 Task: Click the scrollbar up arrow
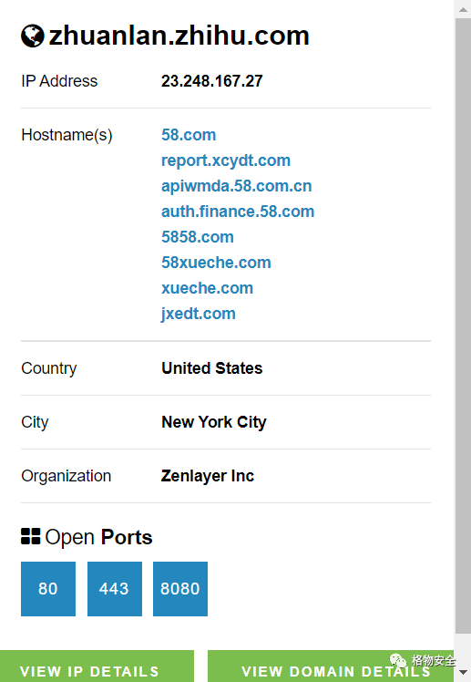462,9
